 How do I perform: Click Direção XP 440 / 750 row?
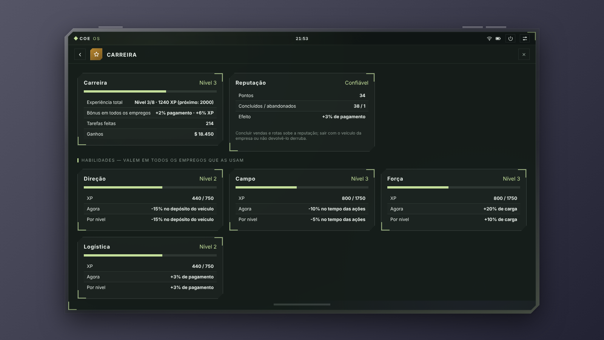(x=150, y=198)
